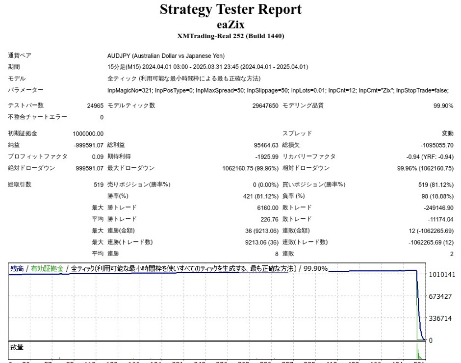Select the InpMagicNo=321 parameter string
This screenshot has height=363, width=461.
(x=278, y=90)
